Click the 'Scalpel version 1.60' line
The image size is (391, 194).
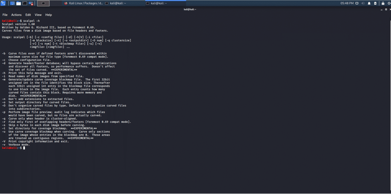point(18,24)
